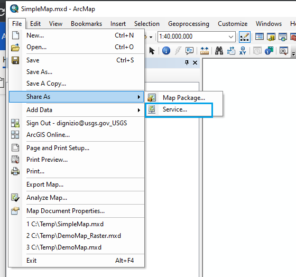
Task: Open the Editor Toolbar button
Action: tap(245, 37)
